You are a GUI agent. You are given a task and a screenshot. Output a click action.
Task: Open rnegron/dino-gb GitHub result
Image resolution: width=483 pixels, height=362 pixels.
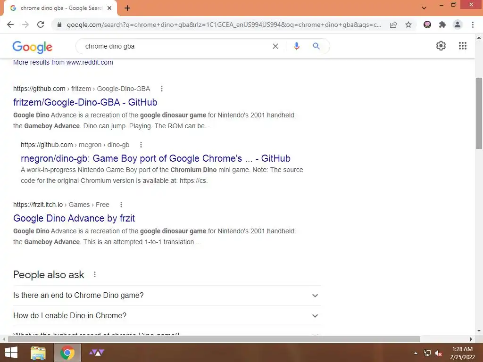pyautogui.click(x=156, y=158)
